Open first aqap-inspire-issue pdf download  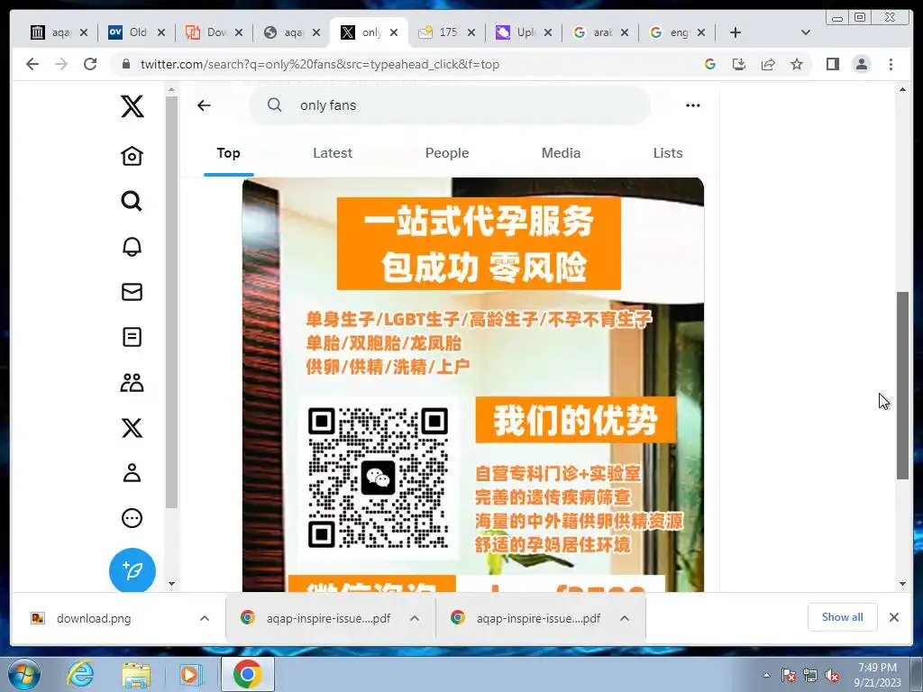pyautogui.click(x=316, y=618)
